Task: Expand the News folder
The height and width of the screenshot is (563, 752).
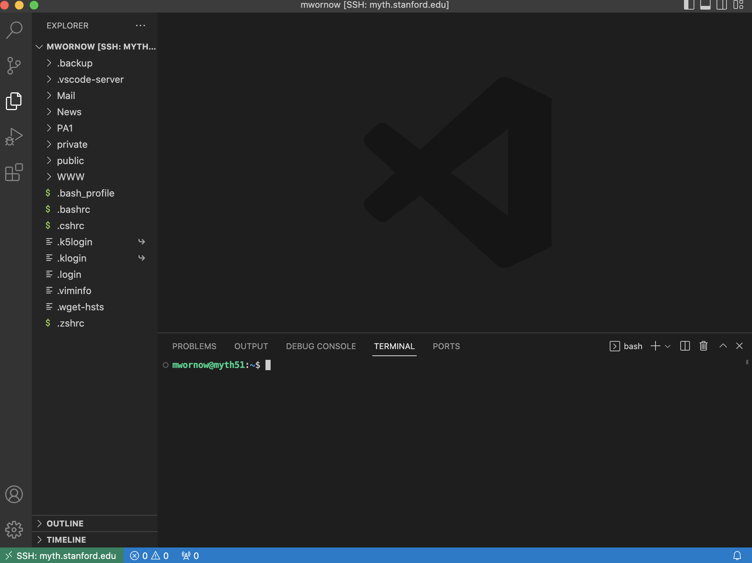Action: [95, 112]
